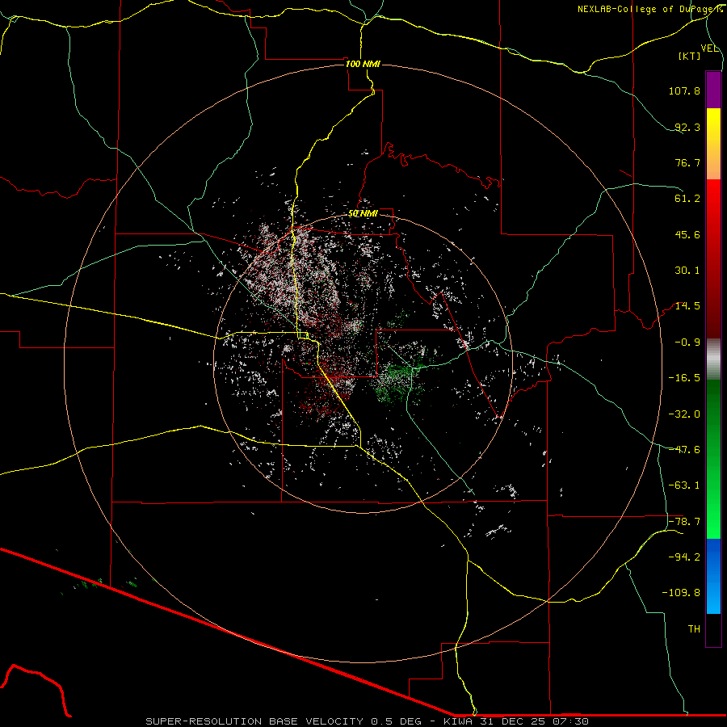Click the -16.5 legend value
Screen dimensions: 727x727
coord(684,378)
